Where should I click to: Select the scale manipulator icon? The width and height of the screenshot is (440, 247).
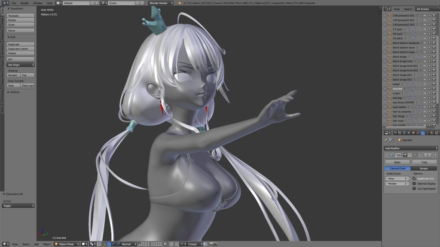click(x=118, y=244)
